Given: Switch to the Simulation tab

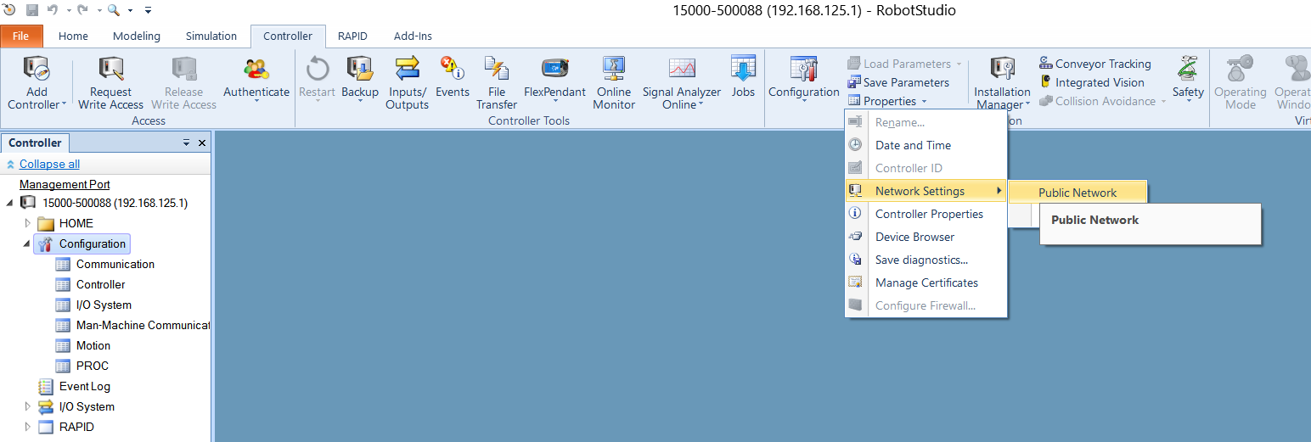Looking at the screenshot, I should click(211, 36).
